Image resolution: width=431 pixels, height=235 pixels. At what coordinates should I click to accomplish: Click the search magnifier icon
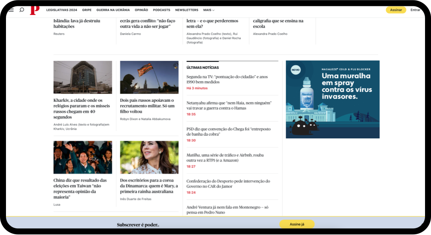22,10
